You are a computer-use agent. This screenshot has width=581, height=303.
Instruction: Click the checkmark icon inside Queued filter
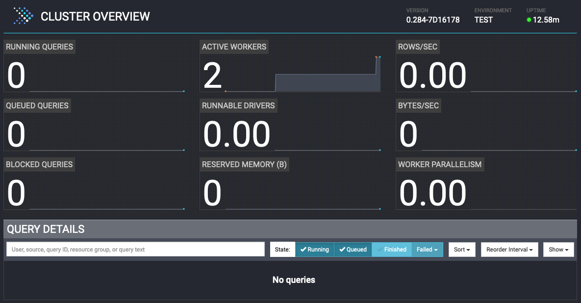click(342, 250)
